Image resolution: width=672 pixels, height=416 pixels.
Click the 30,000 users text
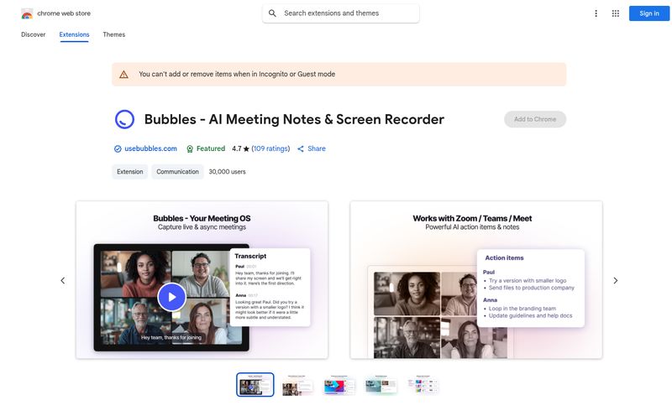227,172
